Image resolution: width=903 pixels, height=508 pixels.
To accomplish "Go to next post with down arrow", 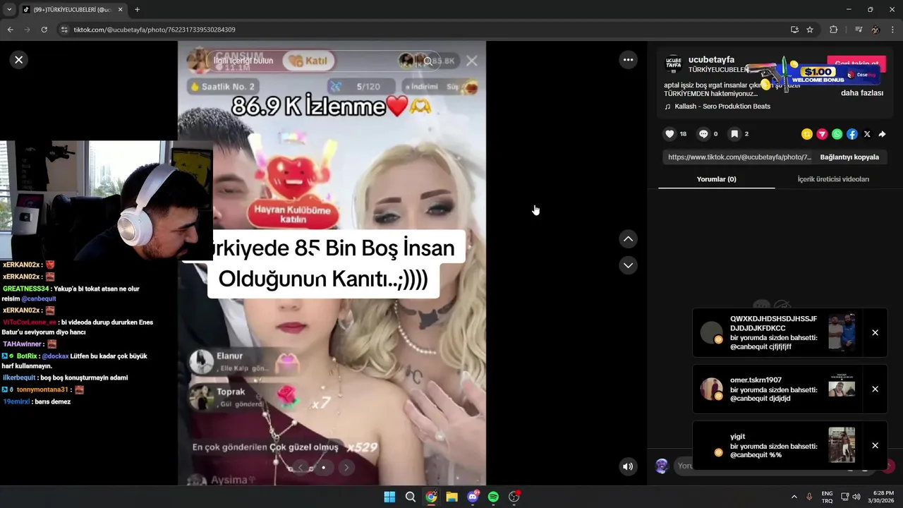I will click(x=628, y=265).
